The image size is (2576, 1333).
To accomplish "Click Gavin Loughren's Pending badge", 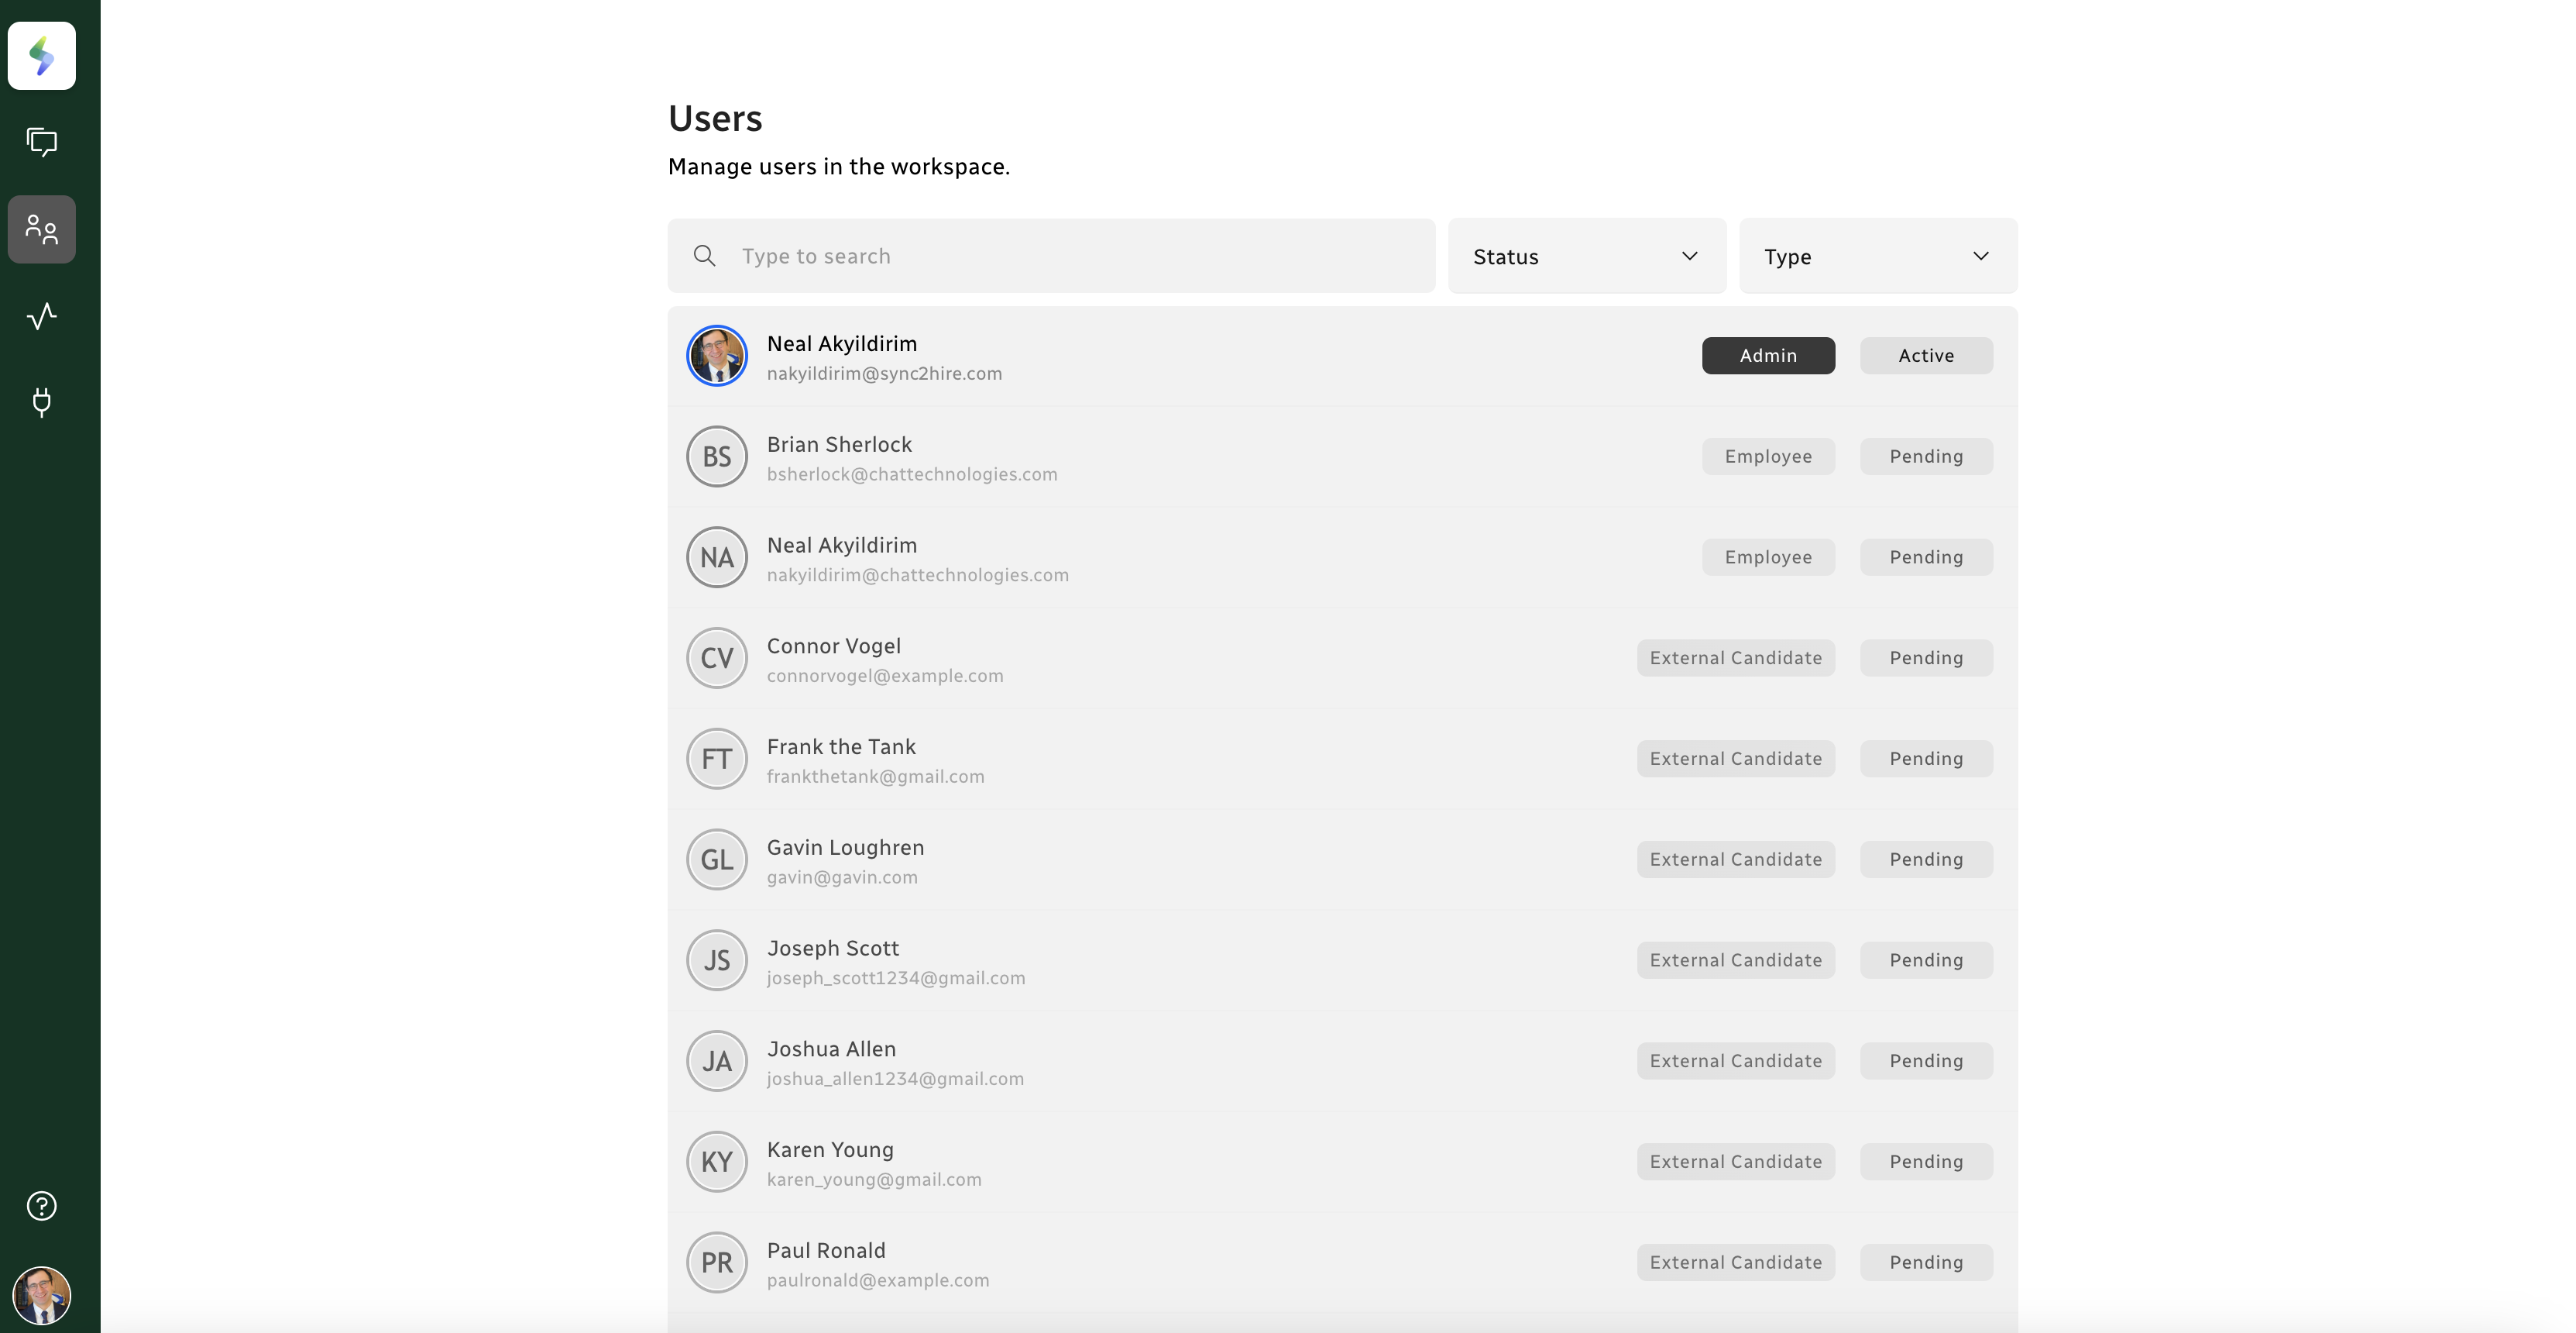I will coord(1926,859).
